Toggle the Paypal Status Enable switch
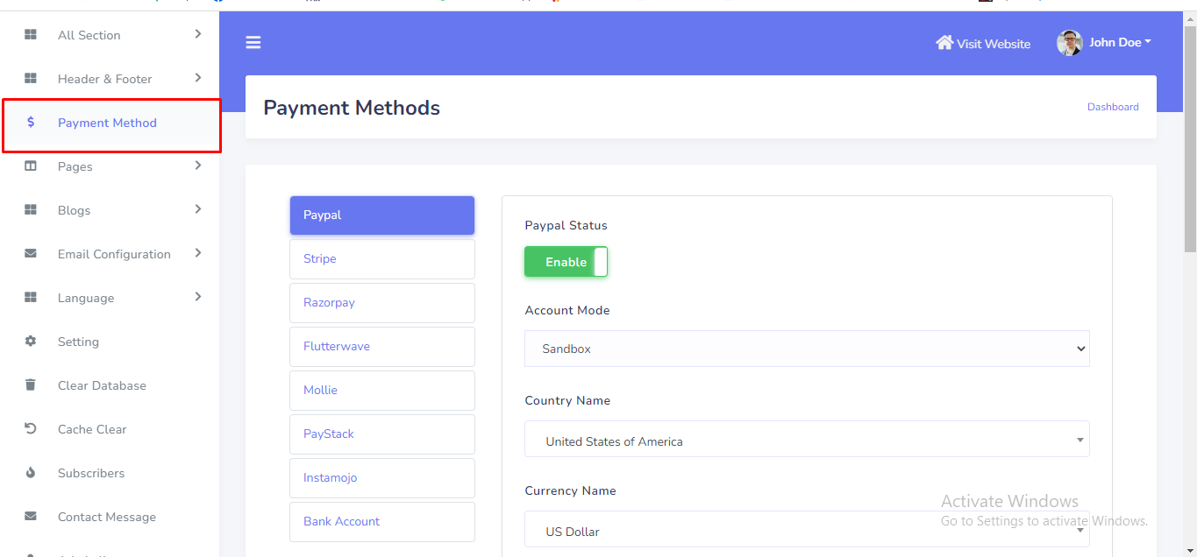The width and height of the screenshot is (1197, 557). (566, 262)
